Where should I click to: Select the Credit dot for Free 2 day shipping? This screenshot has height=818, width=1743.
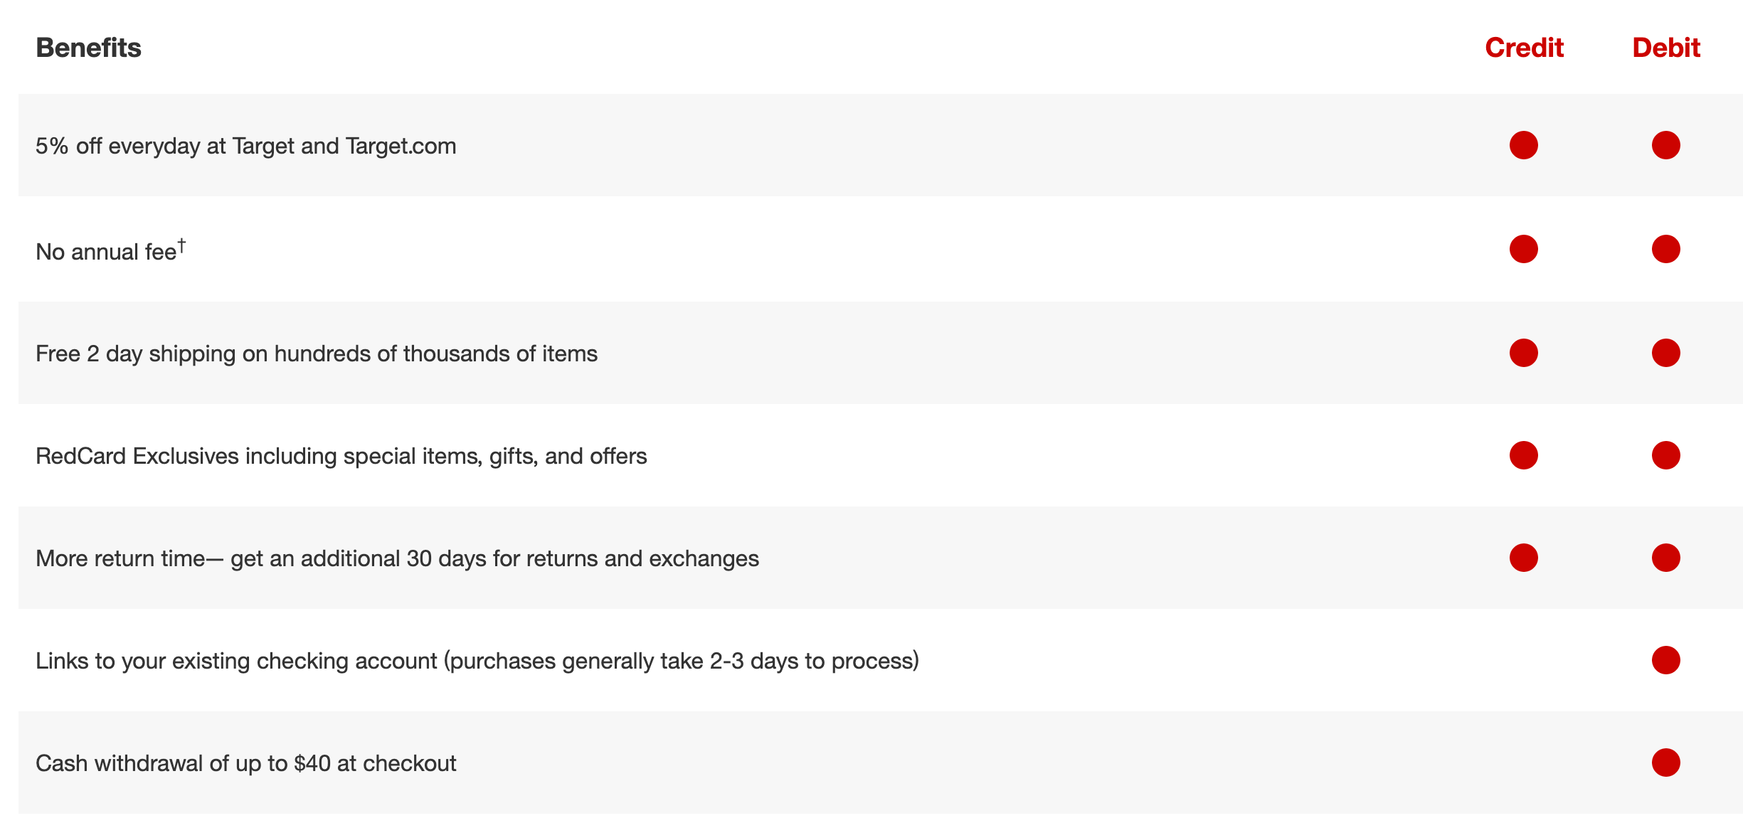click(x=1523, y=353)
